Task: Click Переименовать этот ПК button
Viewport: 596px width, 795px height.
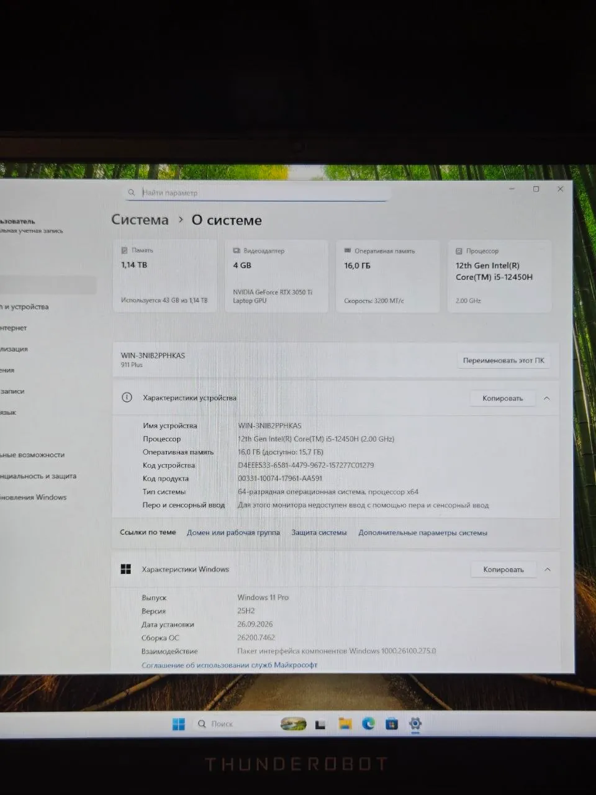Action: tap(503, 360)
